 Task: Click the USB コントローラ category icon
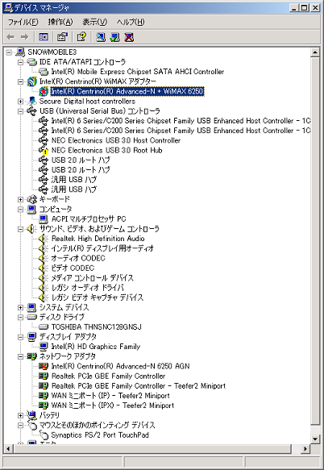(31, 111)
